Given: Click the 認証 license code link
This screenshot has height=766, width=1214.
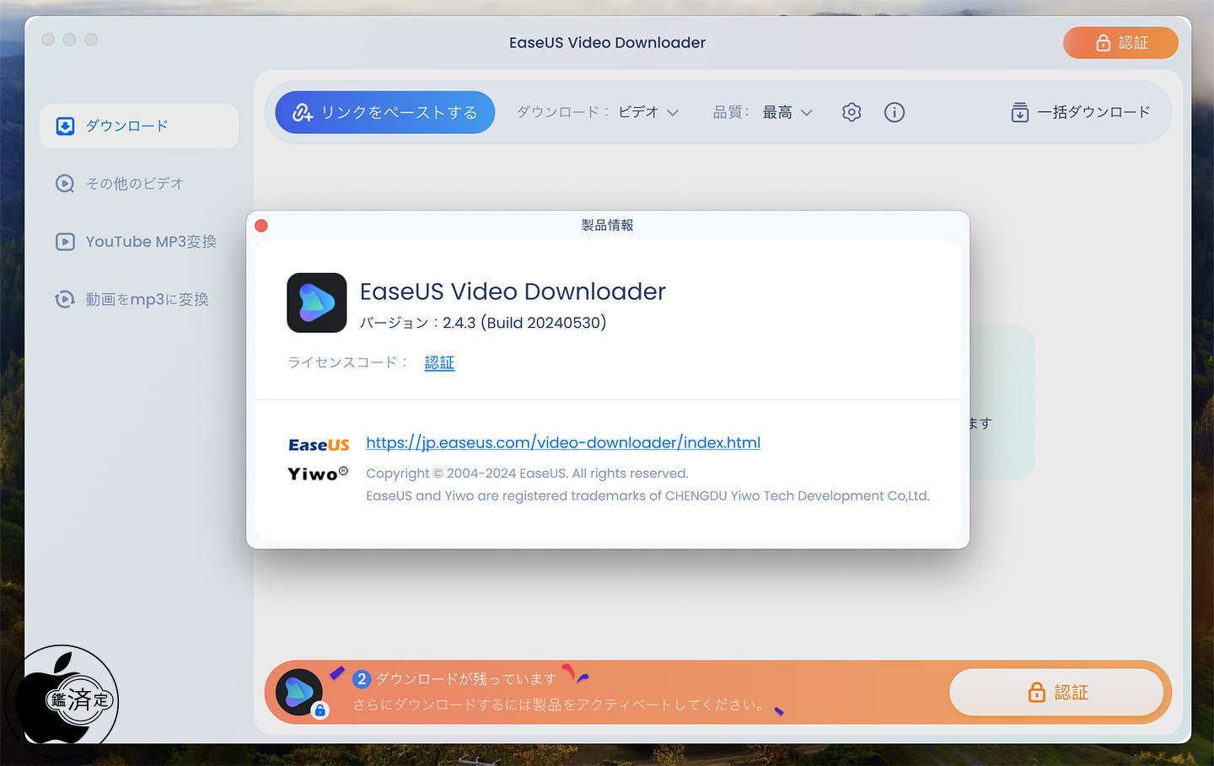Looking at the screenshot, I should coord(439,362).
